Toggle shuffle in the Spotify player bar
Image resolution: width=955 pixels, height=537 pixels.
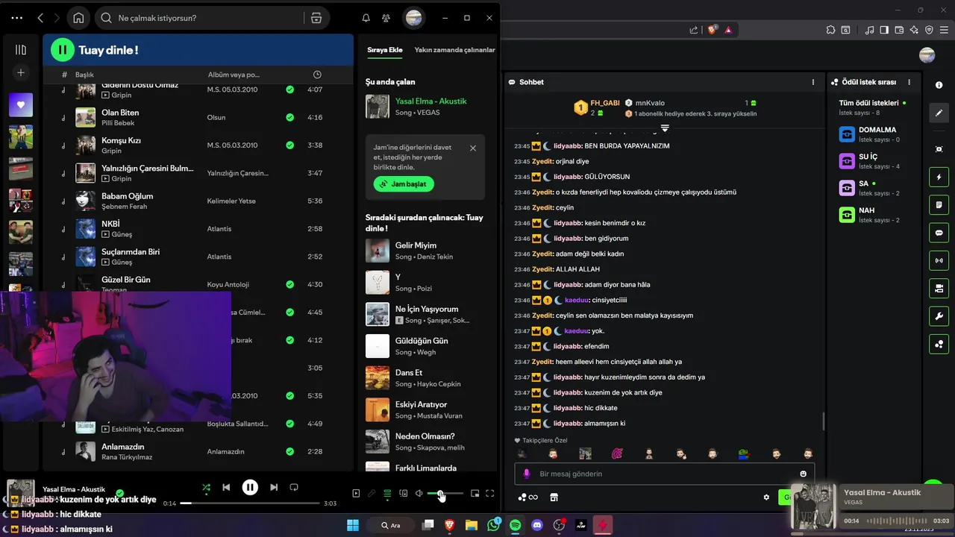[x=206, y=488]
